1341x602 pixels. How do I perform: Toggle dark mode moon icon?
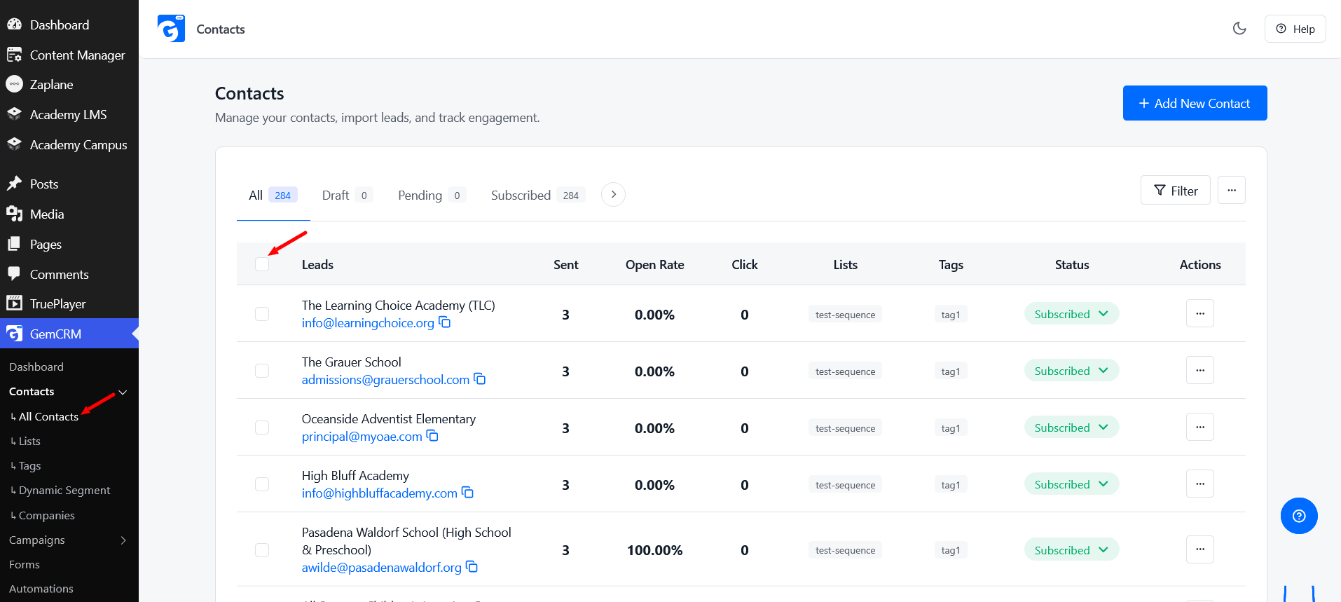(x=1239, y=29)
